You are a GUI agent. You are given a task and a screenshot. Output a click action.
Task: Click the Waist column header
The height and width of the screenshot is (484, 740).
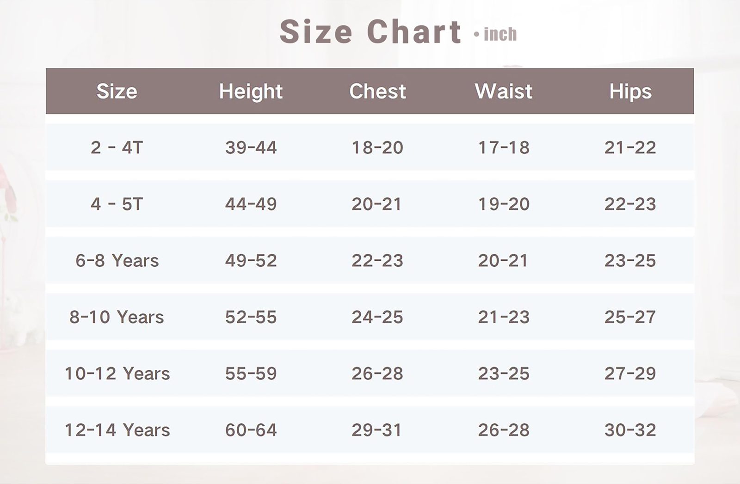coord(504,91)
